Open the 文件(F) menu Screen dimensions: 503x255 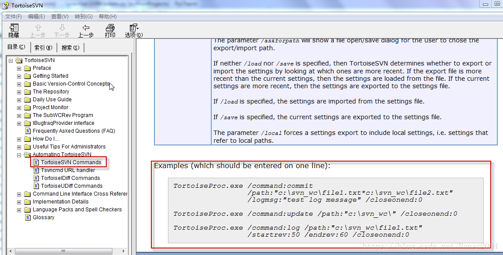tap(14, 16)
